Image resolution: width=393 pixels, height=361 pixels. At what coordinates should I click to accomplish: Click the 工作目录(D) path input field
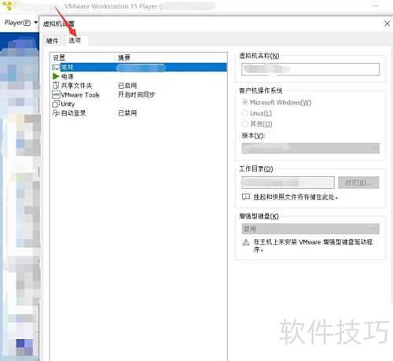288,182
